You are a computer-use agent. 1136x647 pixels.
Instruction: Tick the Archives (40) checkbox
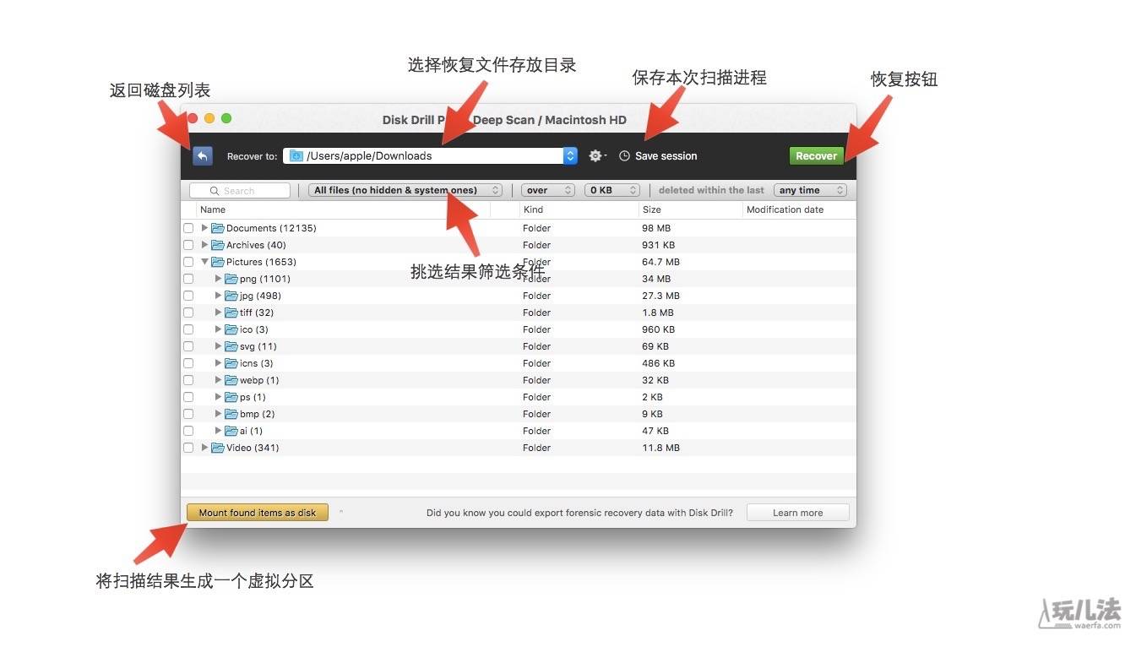point(188,245)
